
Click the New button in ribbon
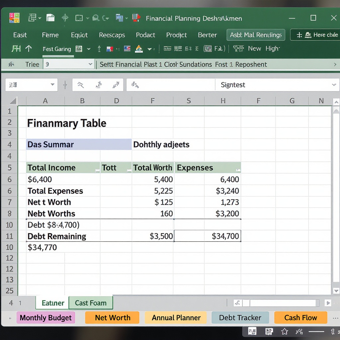(254, 48)
